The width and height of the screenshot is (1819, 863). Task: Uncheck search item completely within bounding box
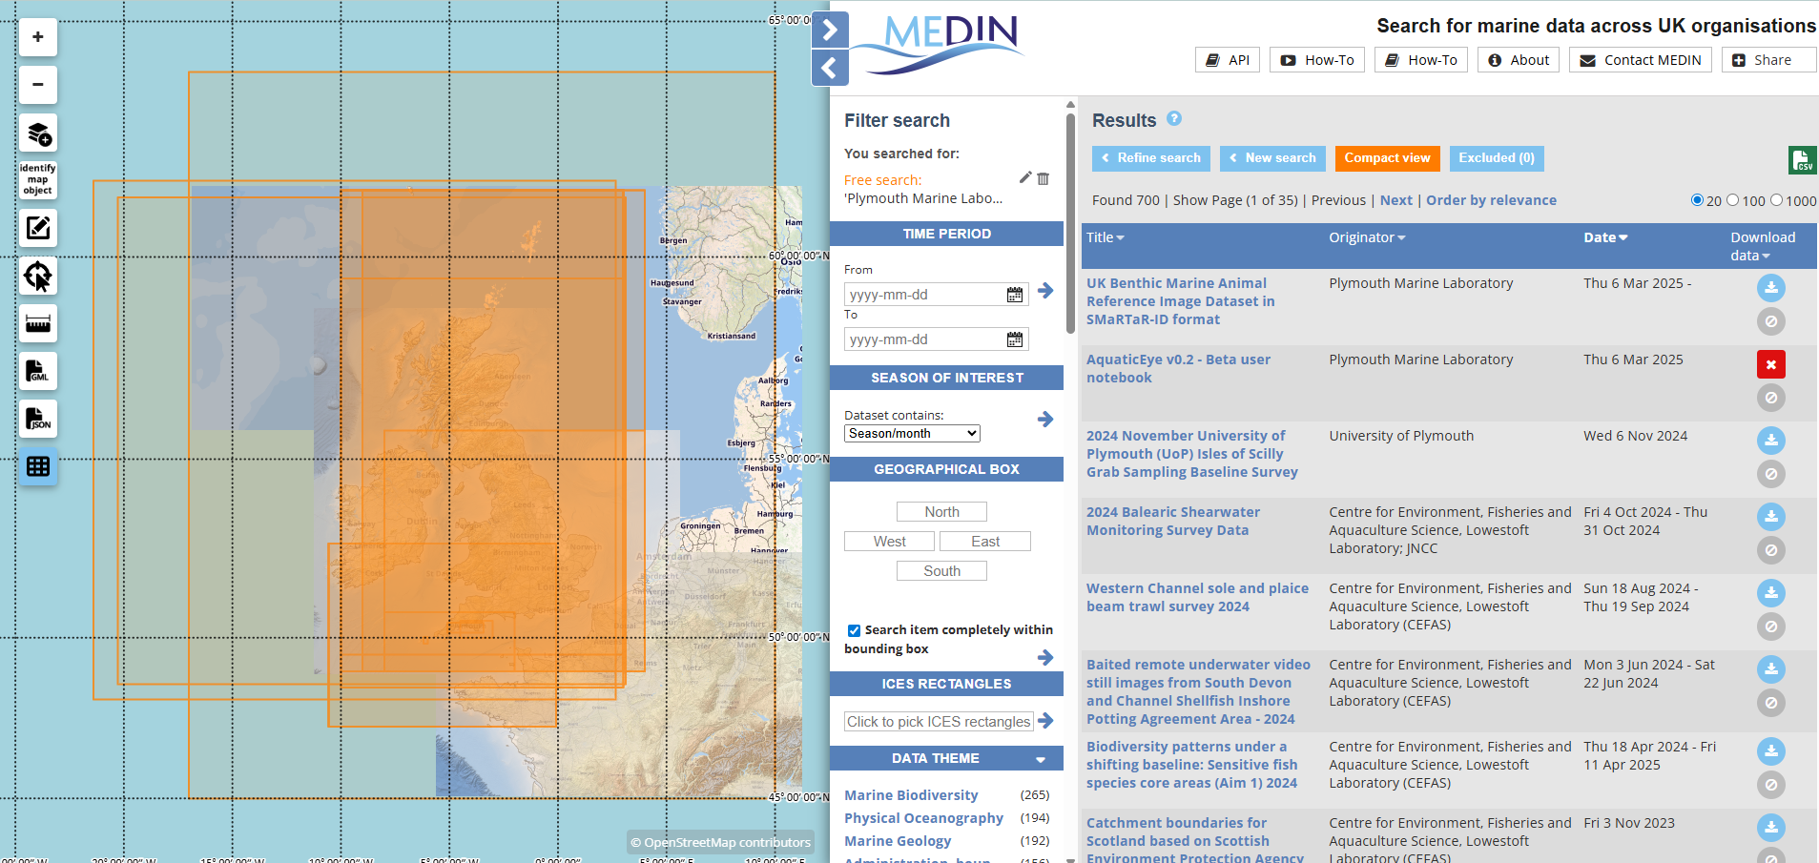[854, 630]
